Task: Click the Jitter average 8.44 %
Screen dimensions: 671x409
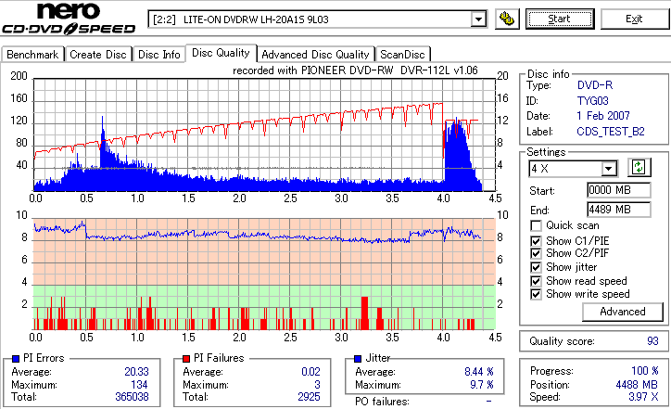Action: pos(479,372)
